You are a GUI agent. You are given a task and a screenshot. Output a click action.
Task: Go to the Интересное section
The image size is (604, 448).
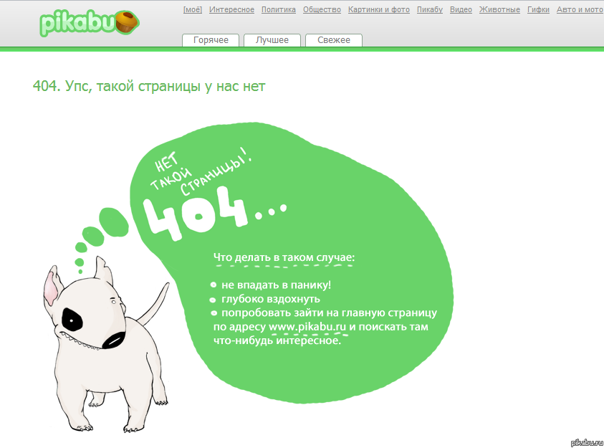pyautogui.click(x=231, y=10)
